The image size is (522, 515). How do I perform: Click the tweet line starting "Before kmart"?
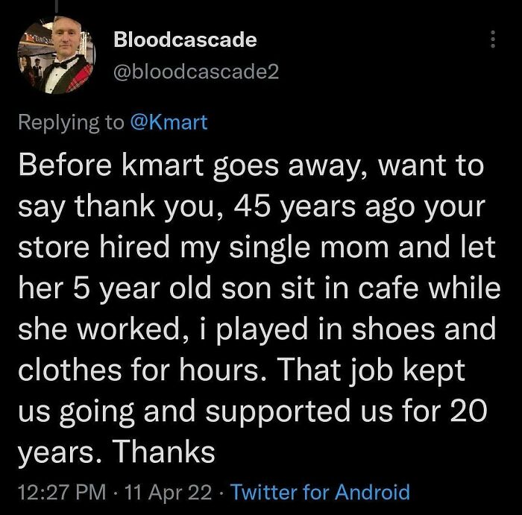point(251,166)
